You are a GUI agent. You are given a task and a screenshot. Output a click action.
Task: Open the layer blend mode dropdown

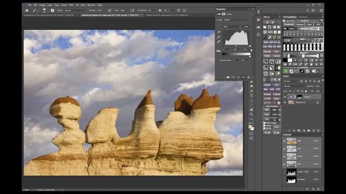(x=294, y=86)
